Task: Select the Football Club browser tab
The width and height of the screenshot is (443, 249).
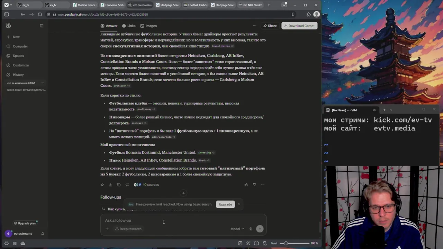Action: click(x=195, y=5)
